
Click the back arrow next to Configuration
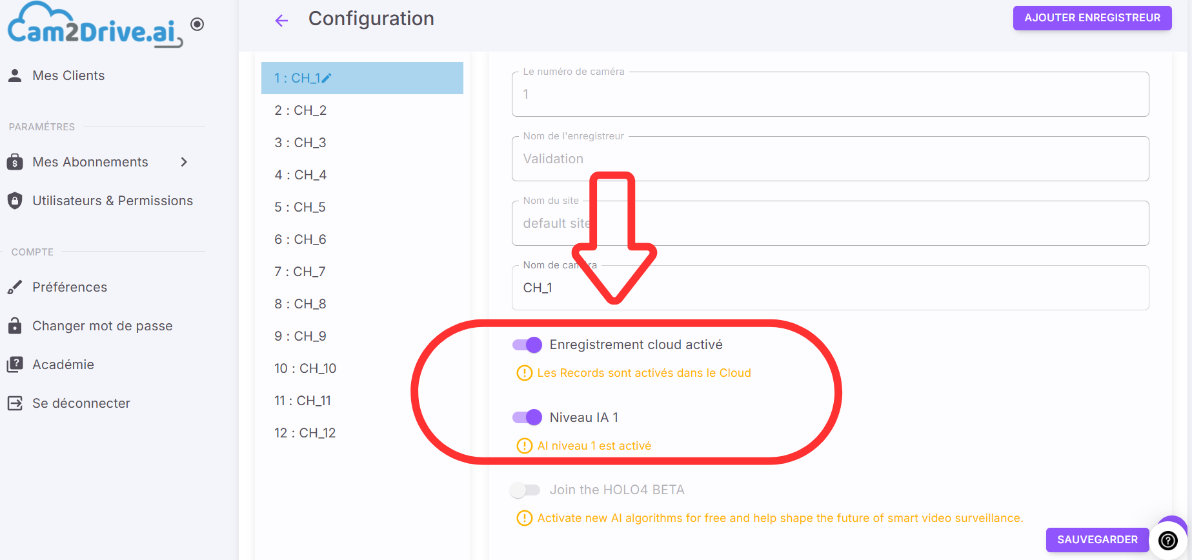click(281, 21)
